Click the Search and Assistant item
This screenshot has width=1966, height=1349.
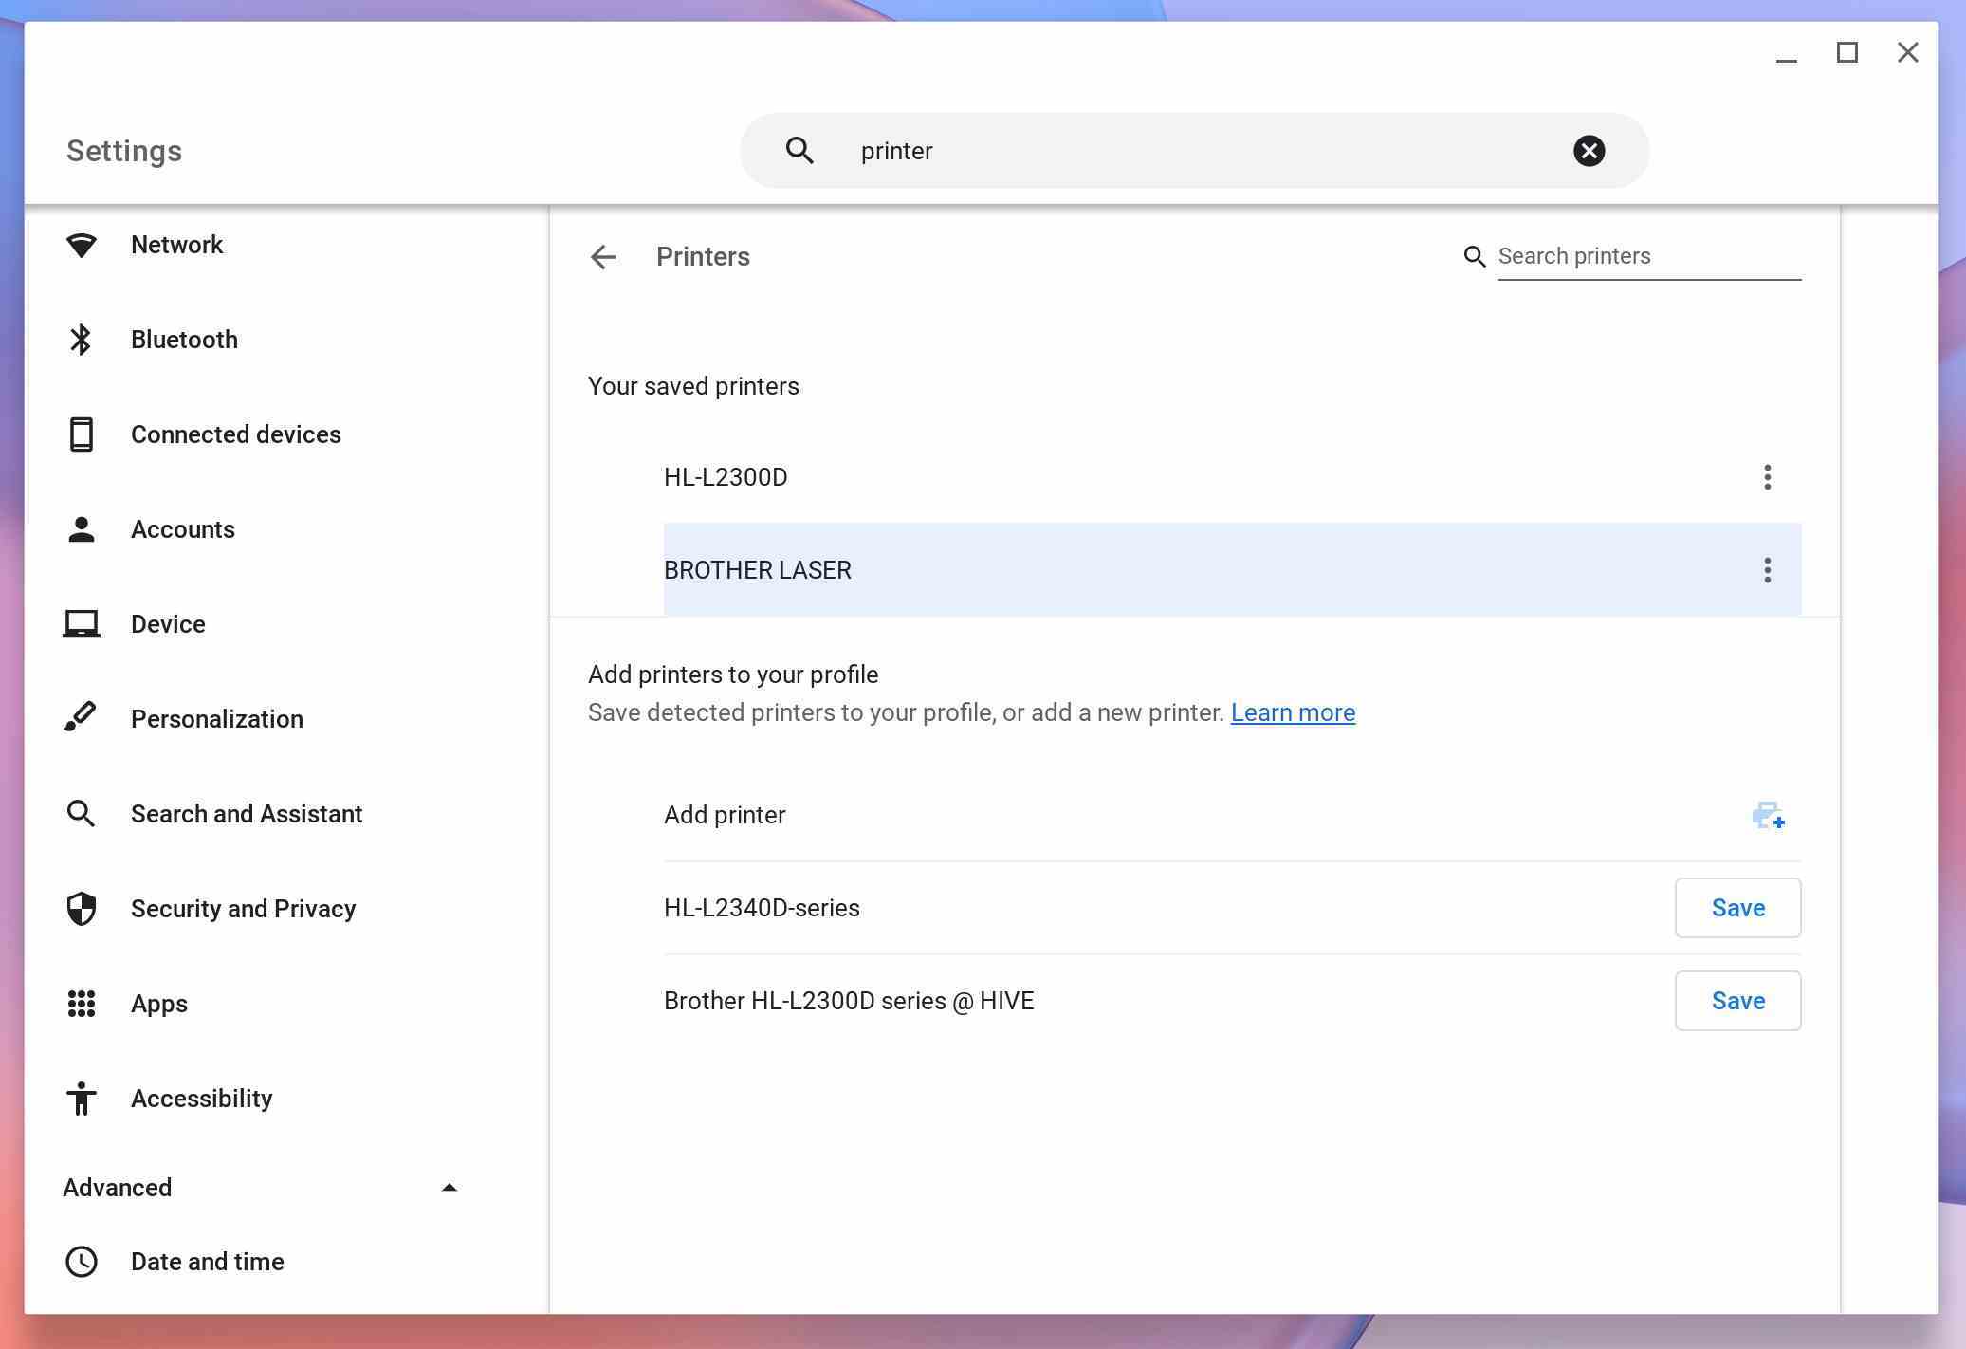(247, 813)
